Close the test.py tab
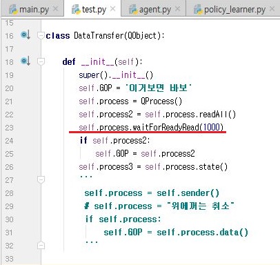This screenshot has height=265, width=280. pos(112,9)
